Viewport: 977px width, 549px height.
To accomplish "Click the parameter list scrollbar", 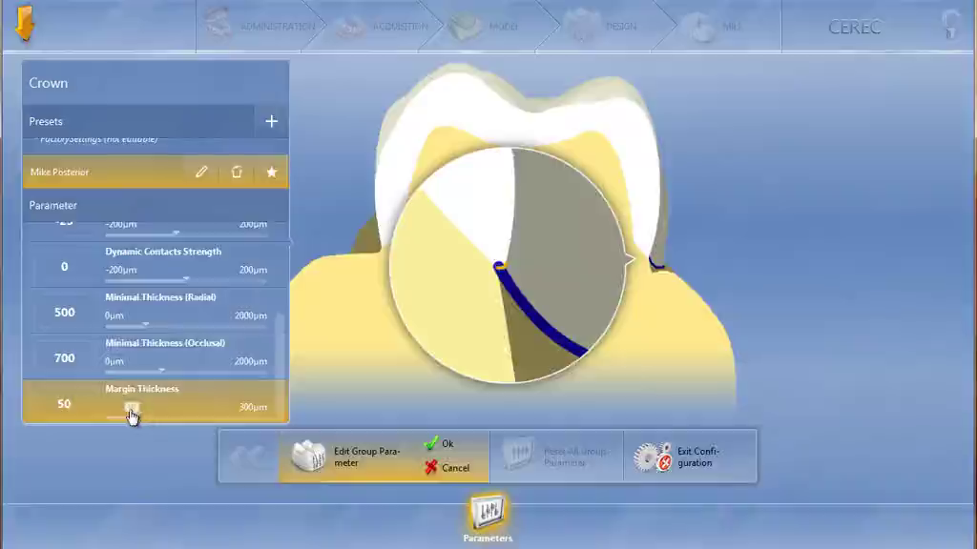I will (x=280, y=344).
